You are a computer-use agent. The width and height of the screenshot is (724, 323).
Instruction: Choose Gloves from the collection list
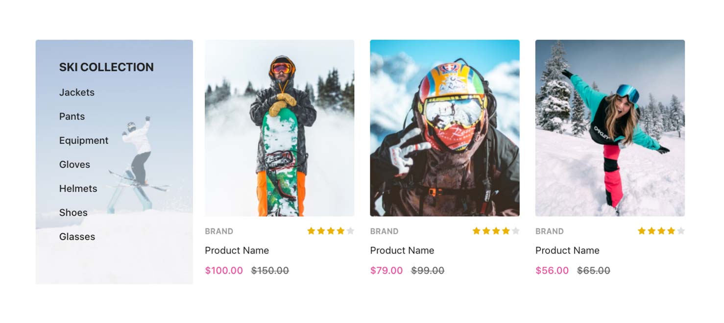coord(74,164)
